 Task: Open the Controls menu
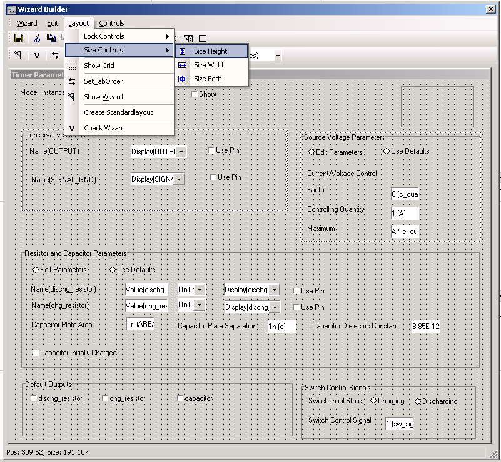click(x=111, y=23)
